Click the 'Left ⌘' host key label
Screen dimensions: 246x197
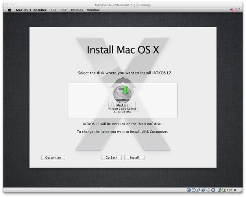pos(231,190)
